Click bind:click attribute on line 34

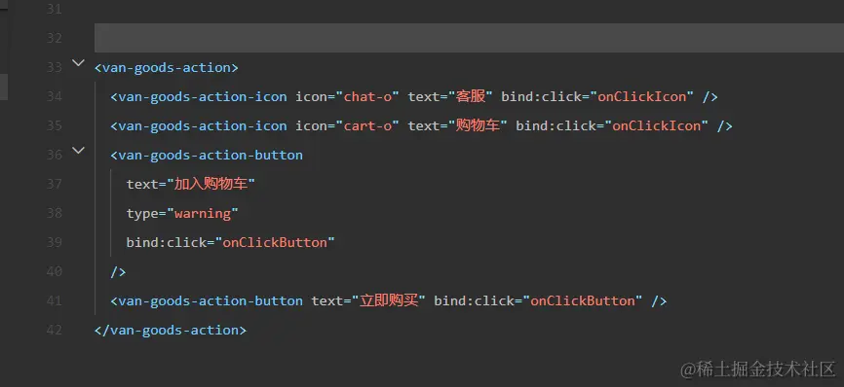coord(542,96)
